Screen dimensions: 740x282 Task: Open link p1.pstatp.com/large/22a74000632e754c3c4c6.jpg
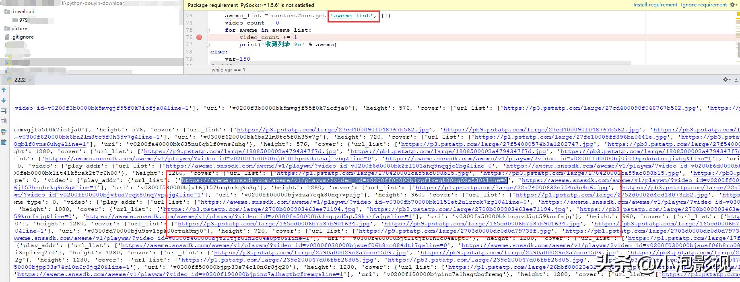point(511,188)
